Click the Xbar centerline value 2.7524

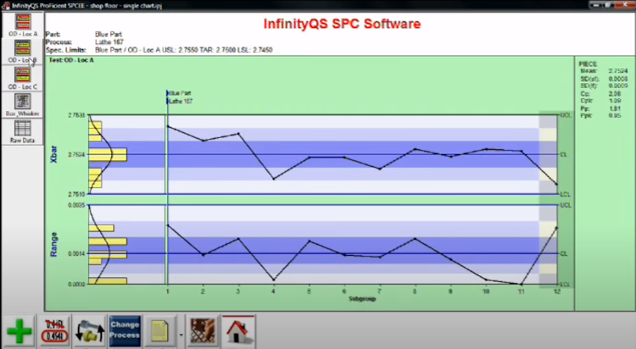tap(76, 154)
